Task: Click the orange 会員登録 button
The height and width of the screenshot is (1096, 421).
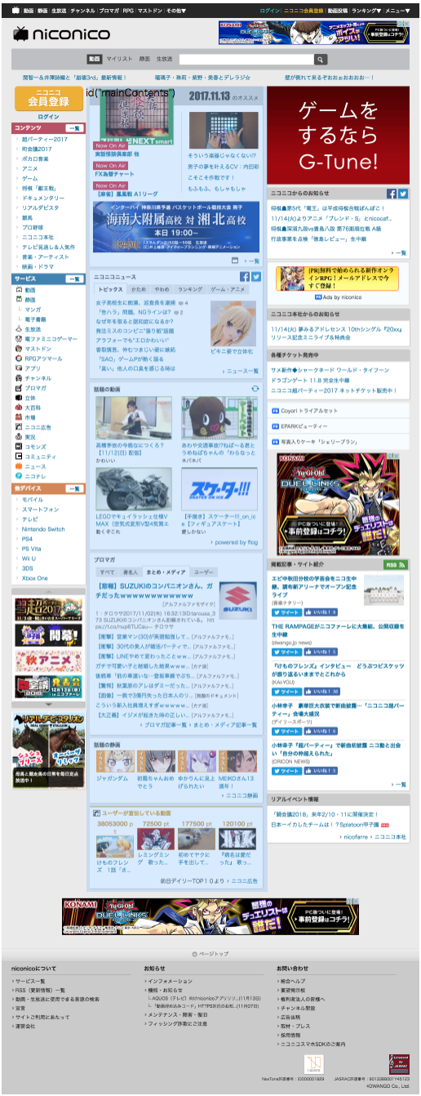Action: coord(48,98)
